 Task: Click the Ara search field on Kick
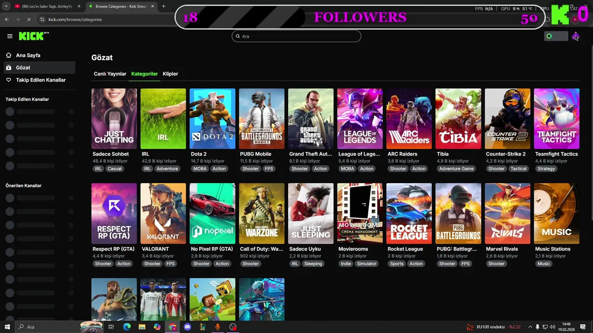click(x=296, y=36)
